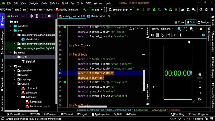This screenshot has width=215, height=121.
Task: Open IDE settings gear in main toolbar
Action: click(206, 10)
